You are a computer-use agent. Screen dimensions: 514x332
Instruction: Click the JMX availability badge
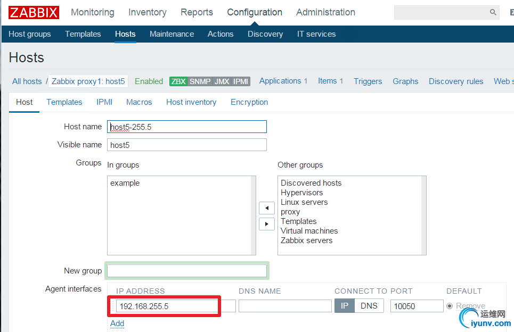pyautogui.click(x=222, y=81)
